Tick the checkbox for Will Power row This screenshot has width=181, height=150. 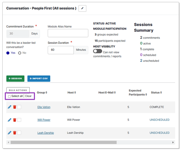coord(19,120)
